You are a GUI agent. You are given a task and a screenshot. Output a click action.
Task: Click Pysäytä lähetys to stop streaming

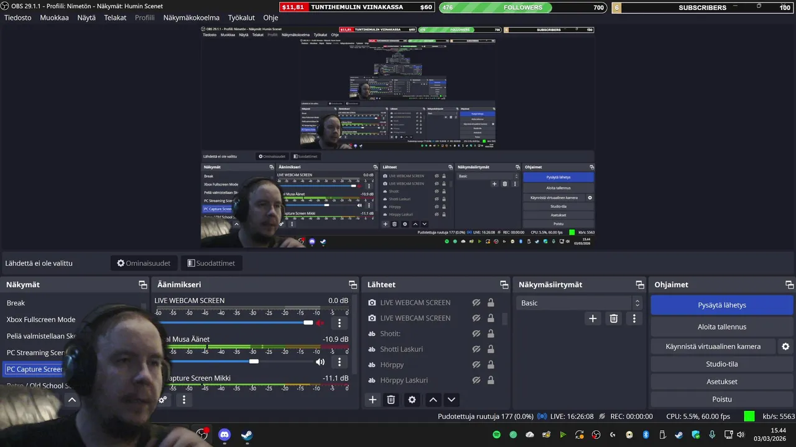(722, 305)
